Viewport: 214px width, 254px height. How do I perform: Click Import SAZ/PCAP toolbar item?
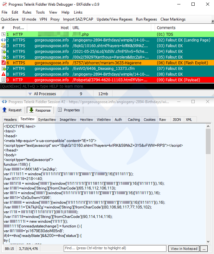78,19
